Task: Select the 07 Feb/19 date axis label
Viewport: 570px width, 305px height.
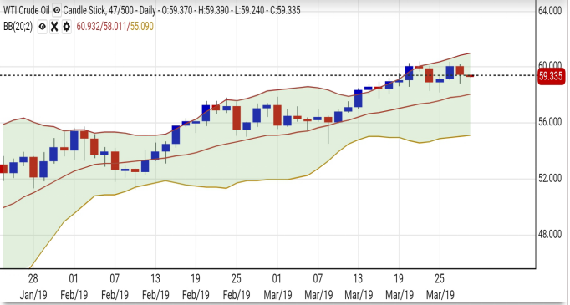Action: point(115,287)
